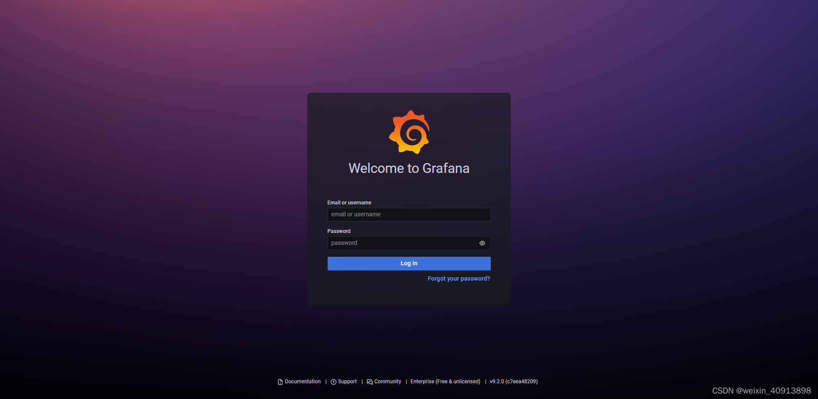Open the Forgot your password link

pyautogui.click(x=459, y=278)
